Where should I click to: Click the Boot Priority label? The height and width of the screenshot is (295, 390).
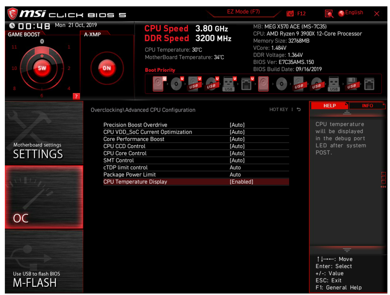(160, 70)
